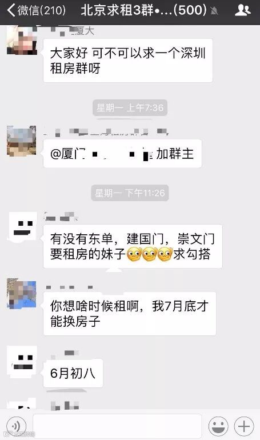The image size is (260, 440).
Task: Tap the 6月初八 message bubble
Action: [x=73, y=373]
